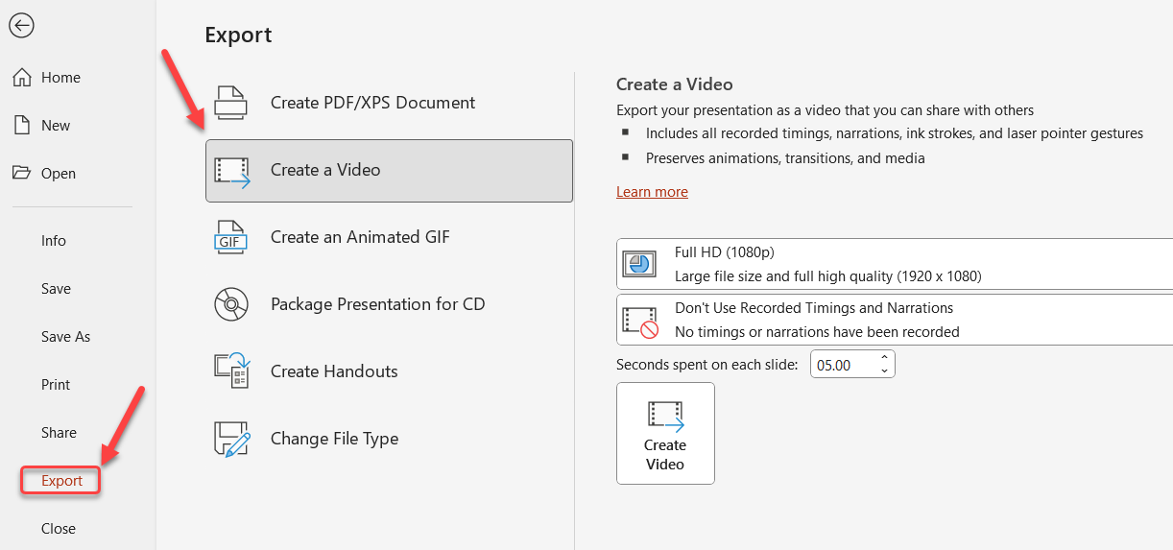
Task: Open the Full HD (1080p) quality dropdown
Action: [x=895, y=264]
